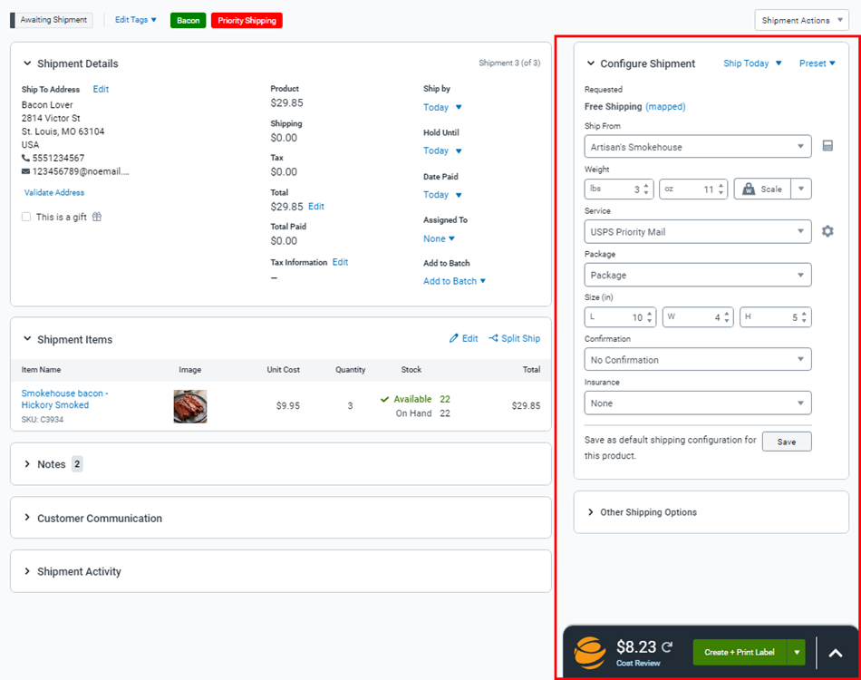
Task: Open service settings gear icon
Action: click(827, 231)
